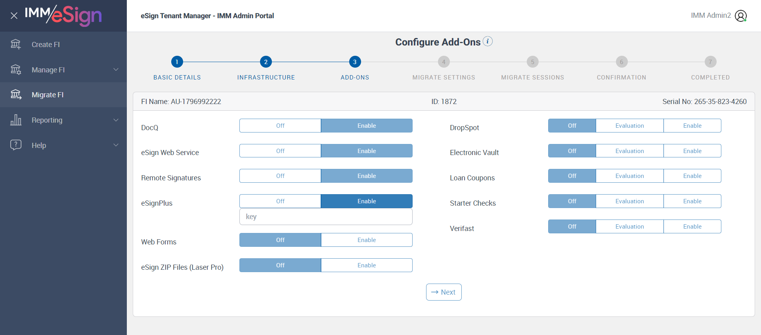Set DropSpot to Evaluation
This screenshot has width=761, height=335.
629,126
